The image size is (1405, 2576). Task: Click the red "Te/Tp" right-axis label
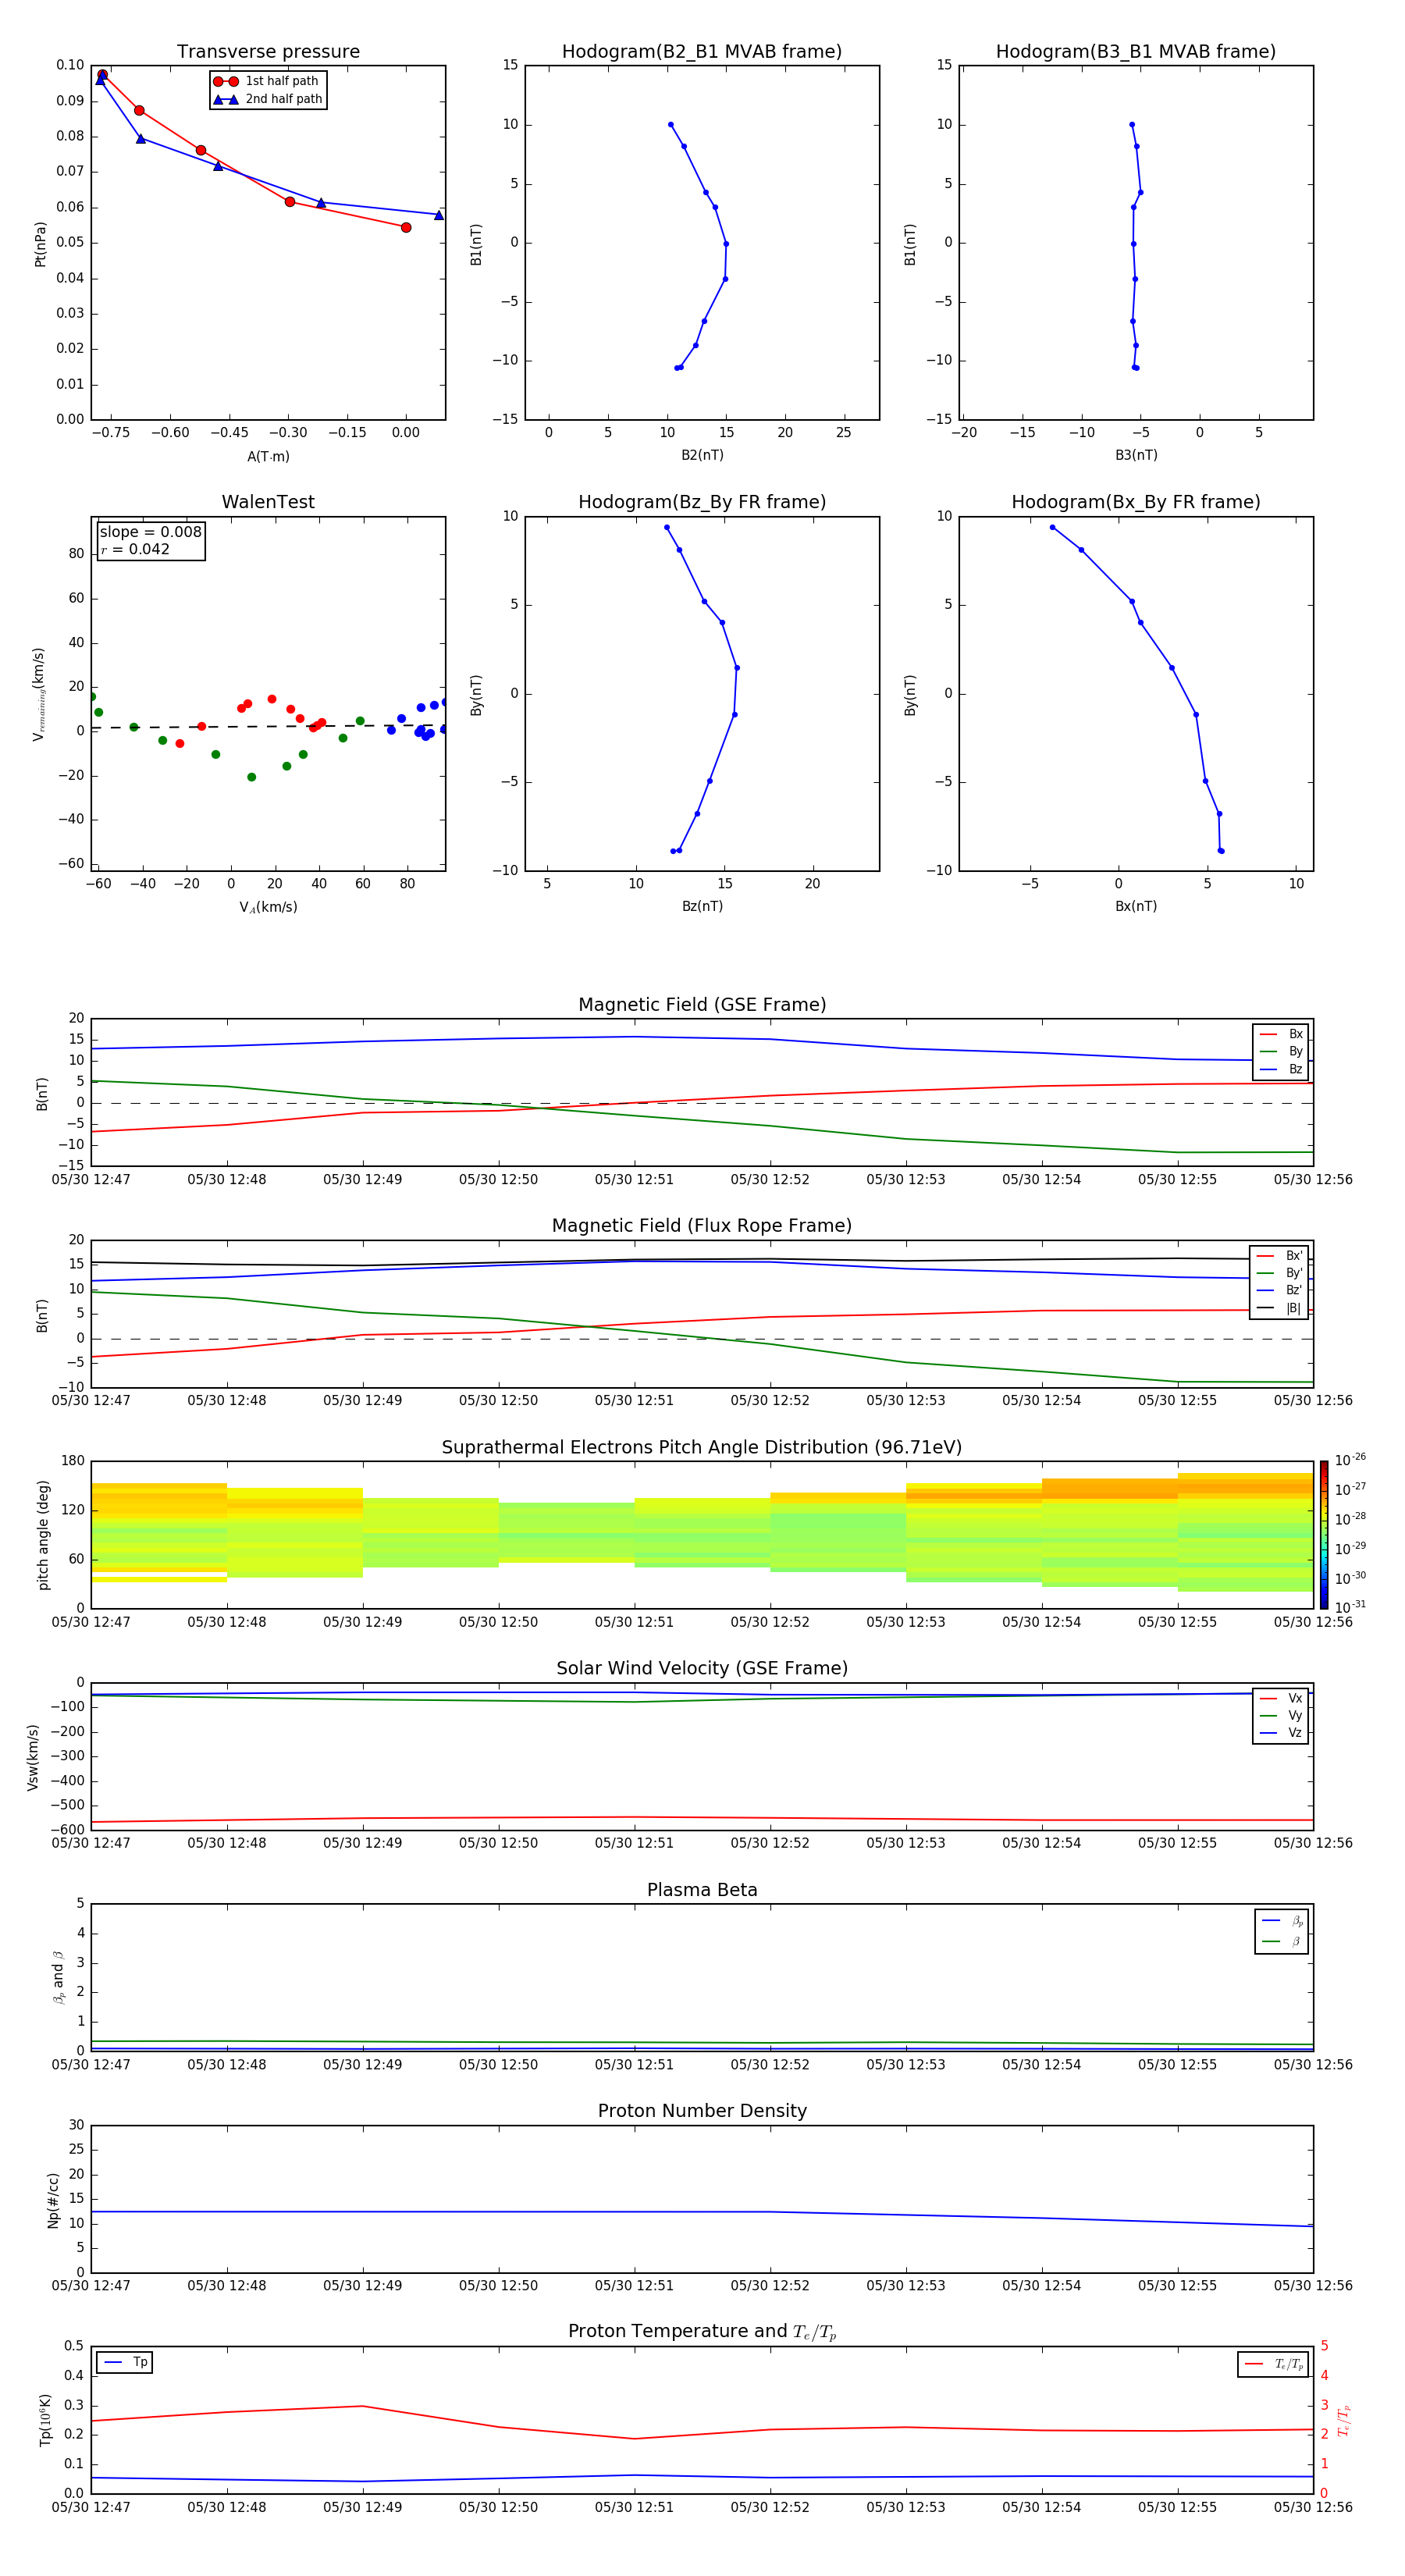1344,2420
